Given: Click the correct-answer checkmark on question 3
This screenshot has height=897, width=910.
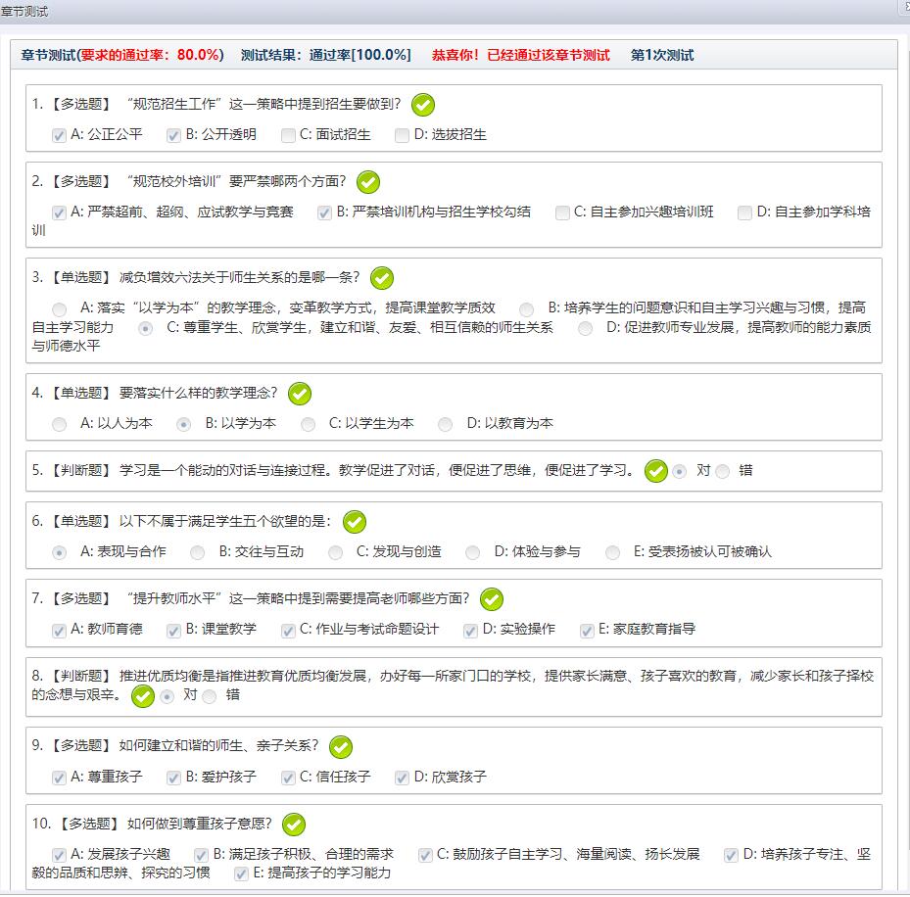Looking at the screenshot, I should pos(382,278).
